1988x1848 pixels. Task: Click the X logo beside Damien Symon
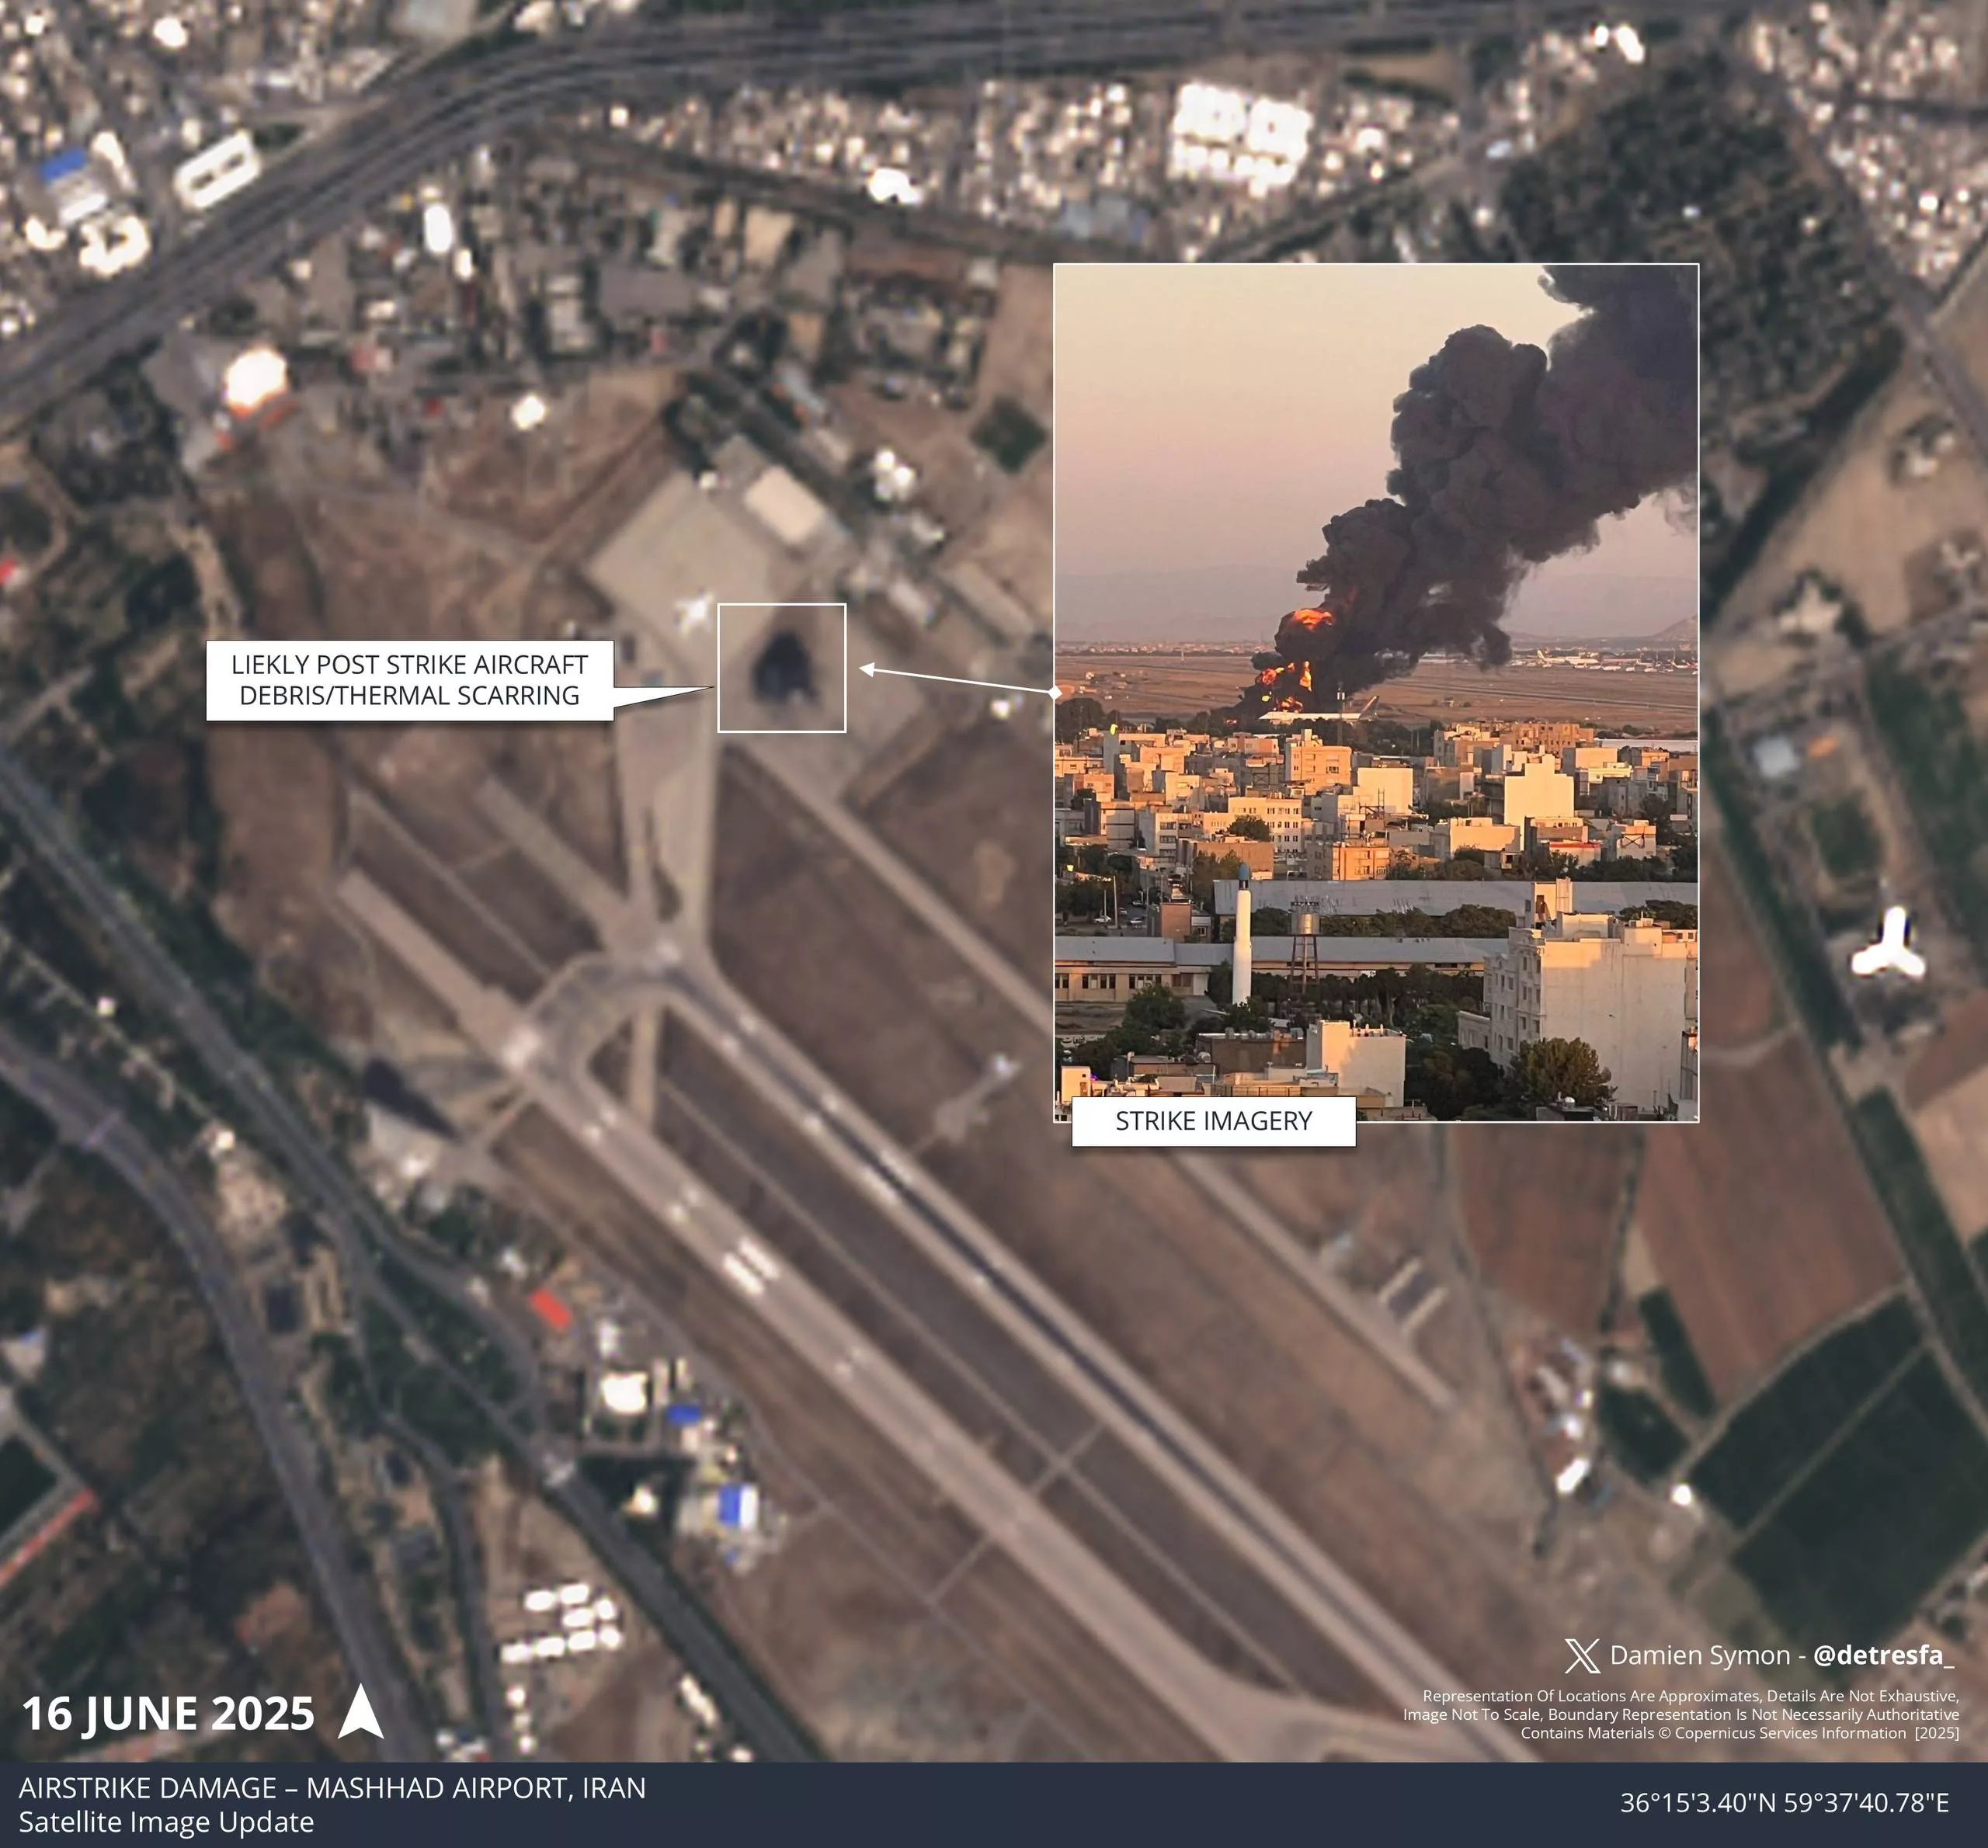pyautogui.click(x=1581, y=1656)
